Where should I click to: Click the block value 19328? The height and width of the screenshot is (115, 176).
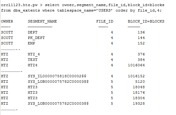click(x=139, y=103)
